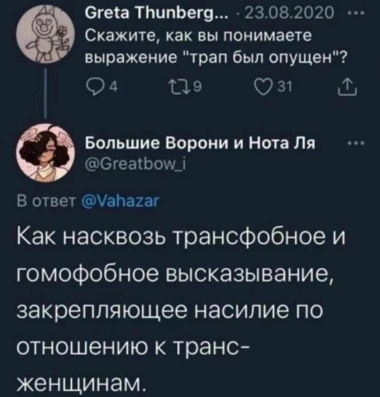
Task: Click the retweet arrows icon
Action: (x=164, y=88)
